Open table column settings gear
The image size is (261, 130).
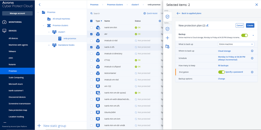(x=160, y=21)
